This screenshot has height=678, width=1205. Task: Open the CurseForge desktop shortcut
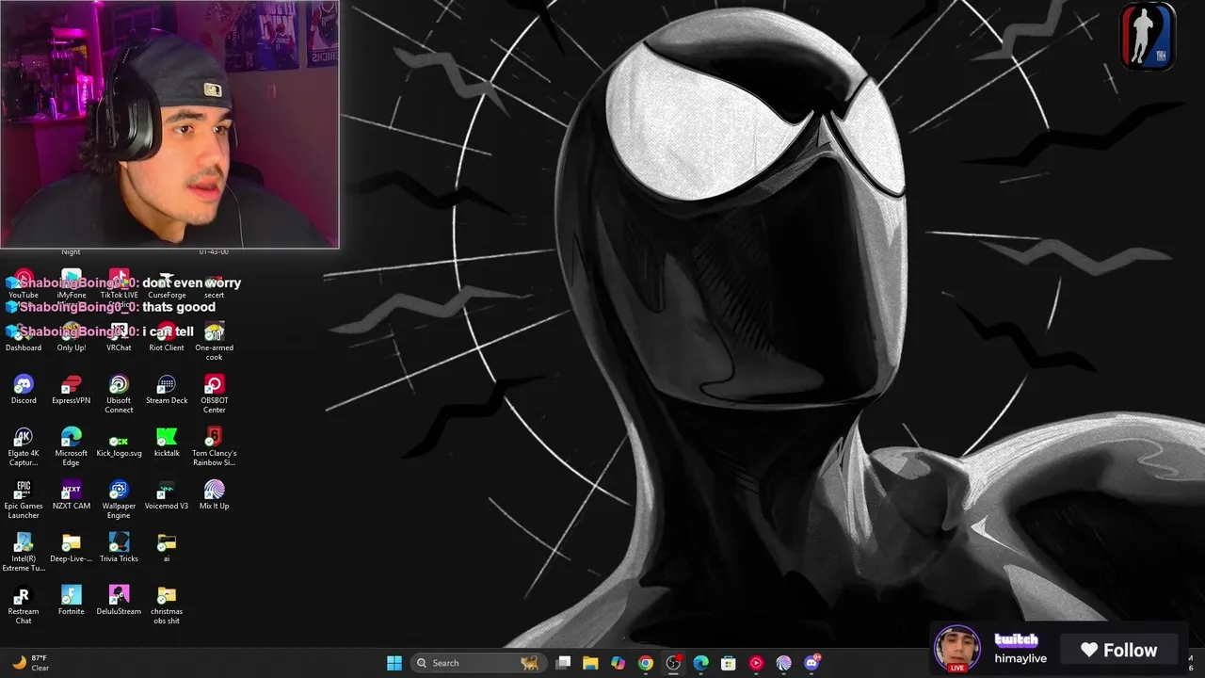click(x=167, y=285)
